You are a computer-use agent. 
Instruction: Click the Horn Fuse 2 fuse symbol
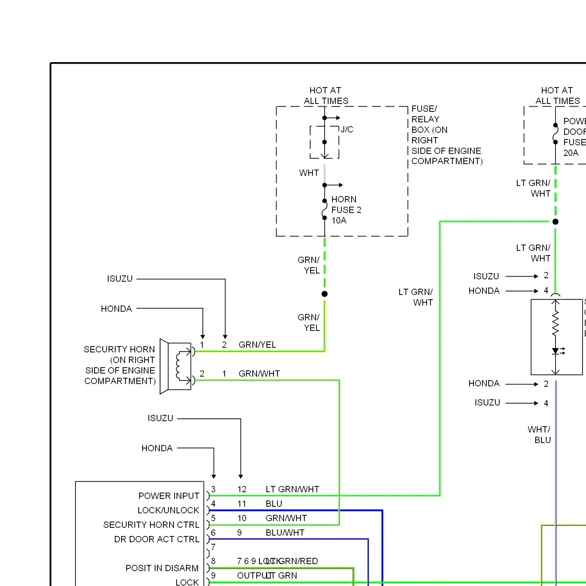(324, 209)
